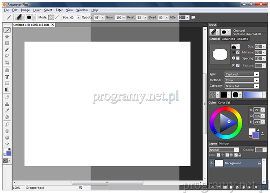Viewport: 270px width, 193px height.
Task: Expand the Method dropdown set to Cover
Action: (x=242, y=80)
